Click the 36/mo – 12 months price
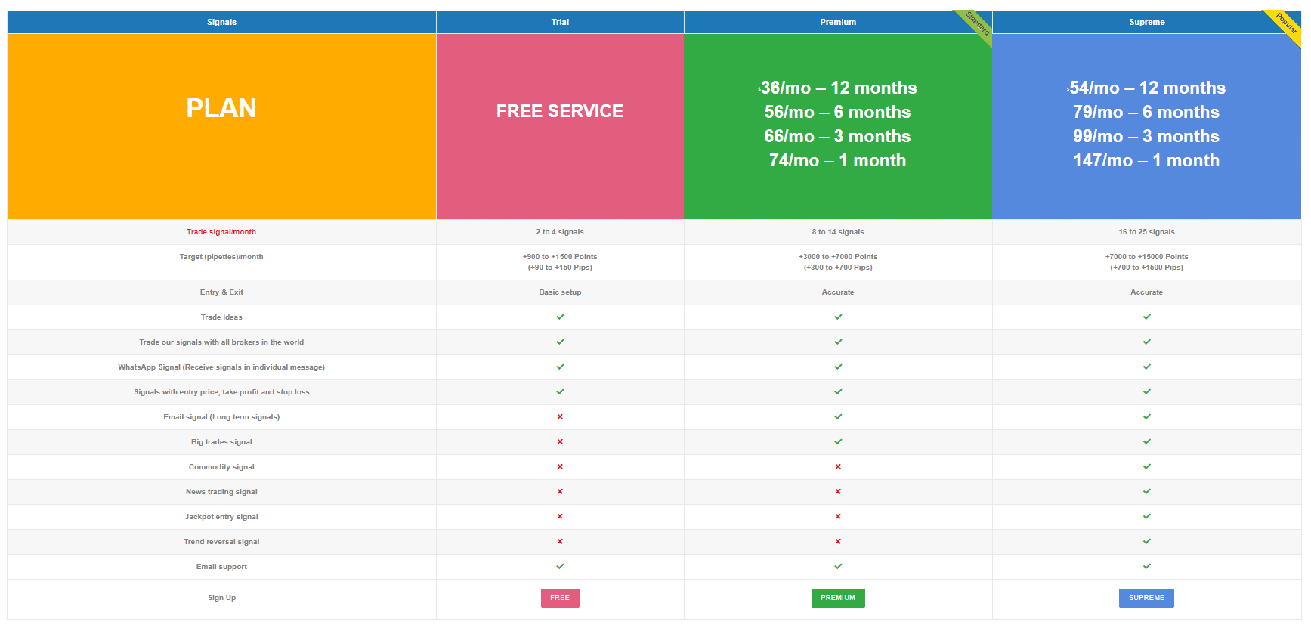The height and width of the screenshot is (628, 1311). click(x=838, y=88)
